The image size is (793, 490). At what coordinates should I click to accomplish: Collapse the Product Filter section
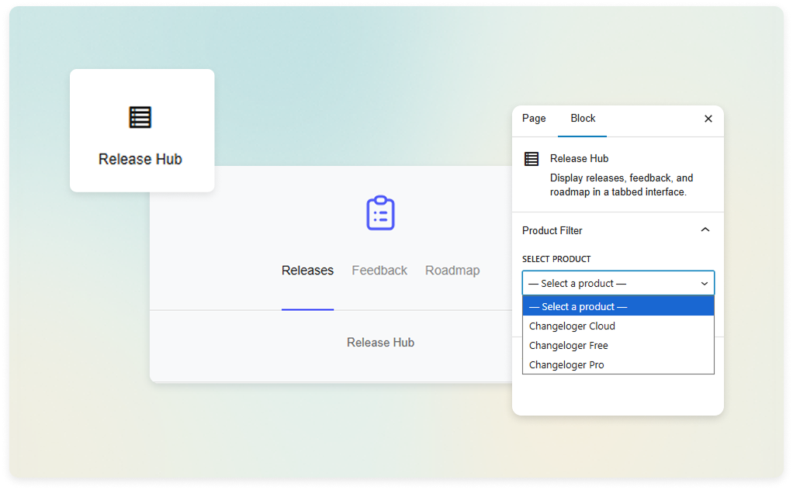[705, 229]
